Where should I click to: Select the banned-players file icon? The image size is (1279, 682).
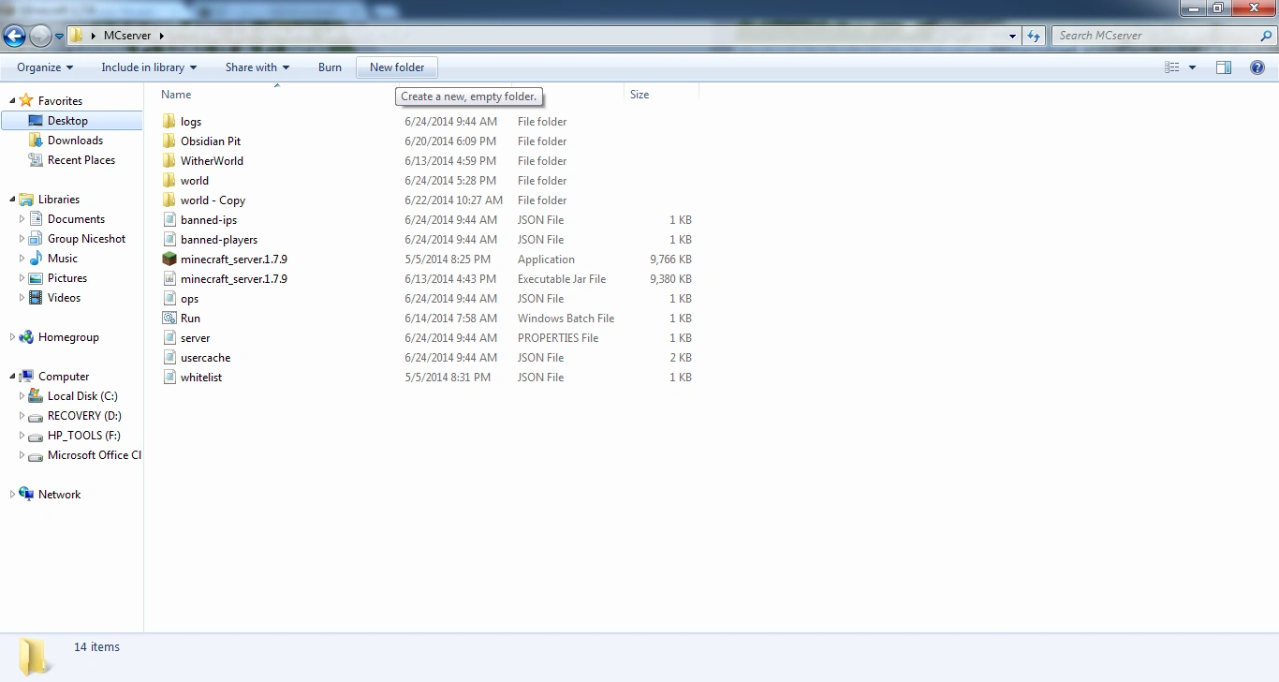[x=169, y=240]
